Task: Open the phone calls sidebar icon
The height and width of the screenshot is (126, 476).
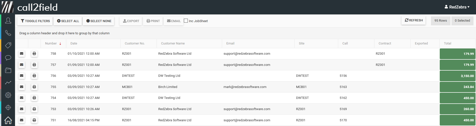Action: [8, 33]
